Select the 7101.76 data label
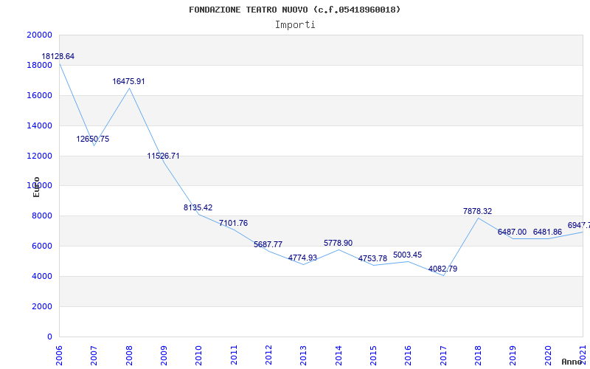 point(233,224)
